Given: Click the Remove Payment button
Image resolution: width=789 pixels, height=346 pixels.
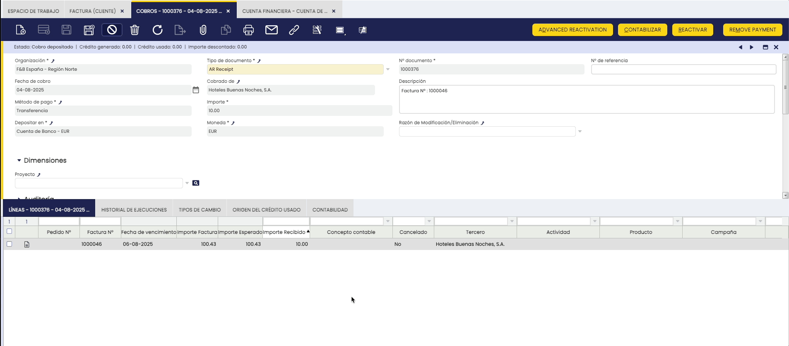Looking at the screenshot, I should coord(752,30).
